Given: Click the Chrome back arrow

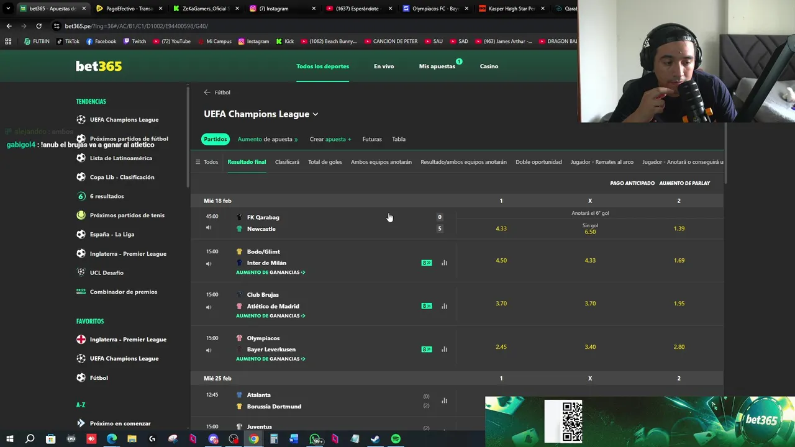Looking at the screenshot, I should point(9,26).
